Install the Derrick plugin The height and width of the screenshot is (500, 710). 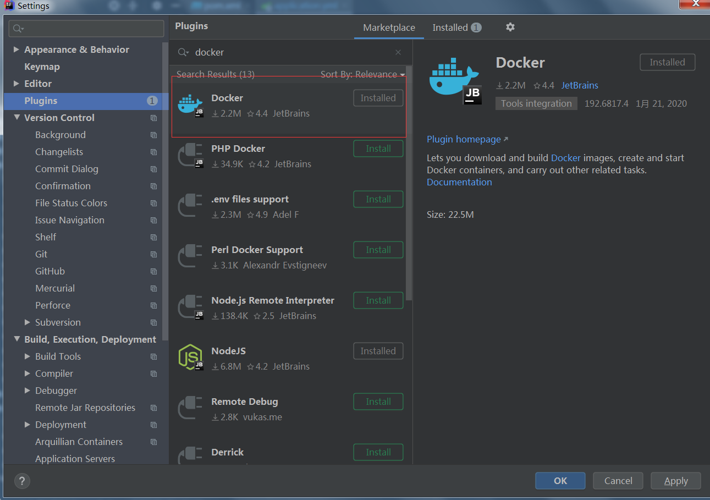(378, 452)
